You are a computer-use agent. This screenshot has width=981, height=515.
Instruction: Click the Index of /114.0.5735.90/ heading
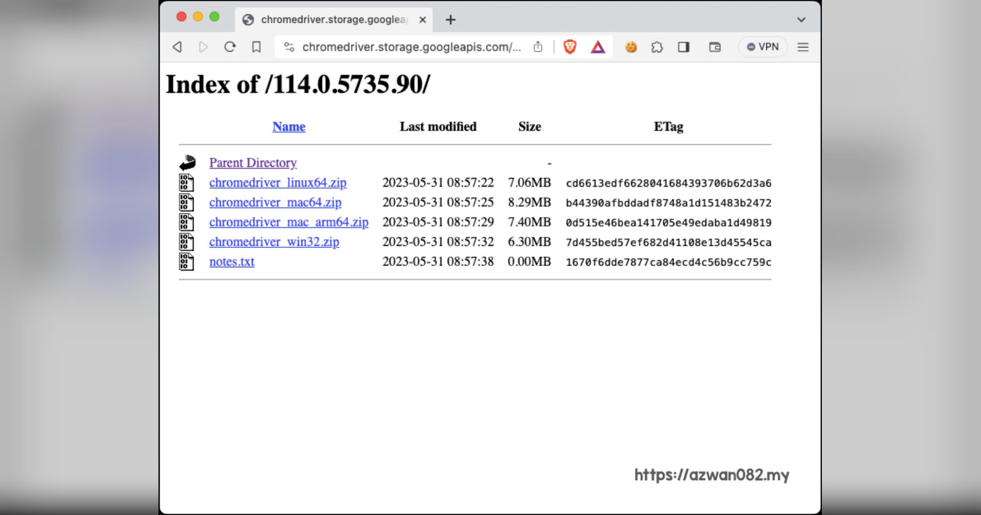[298, 84]
